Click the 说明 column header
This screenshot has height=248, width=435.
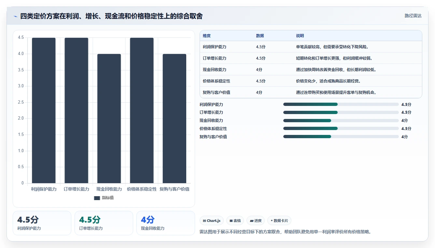click(x=300, y=36)
